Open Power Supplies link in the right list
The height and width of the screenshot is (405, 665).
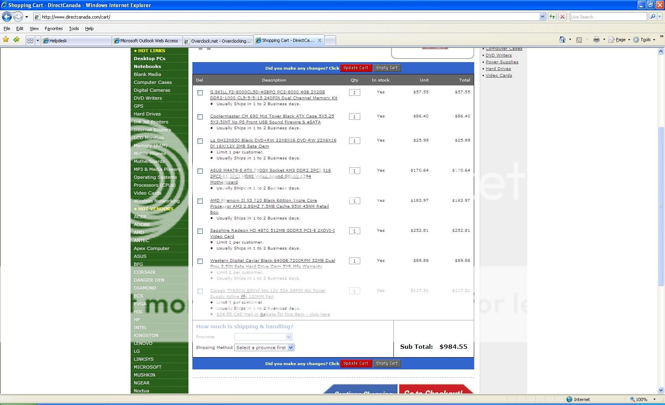(502, 62)
